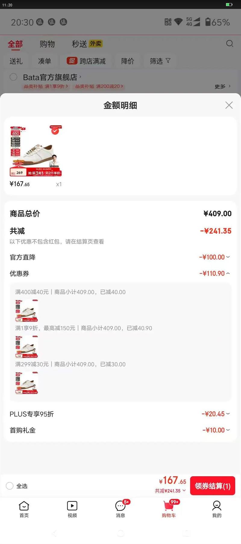Open the 更多 store promotions link
The width and height of the screenshot is (241, 544).
pos(223,86)
